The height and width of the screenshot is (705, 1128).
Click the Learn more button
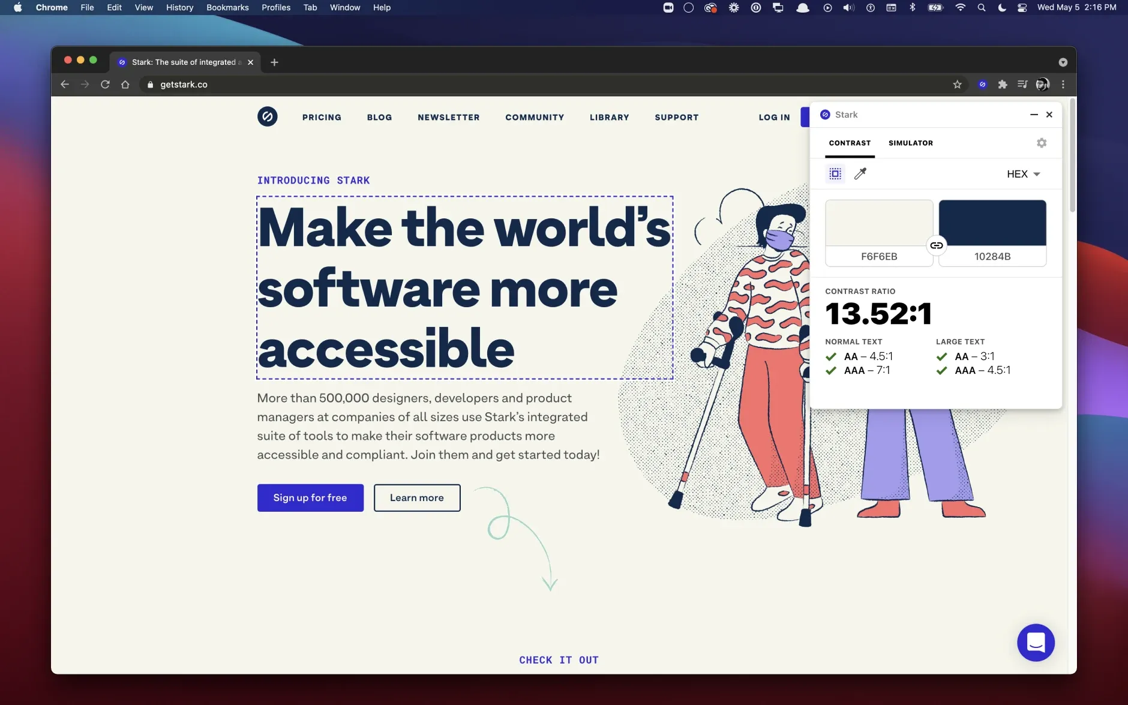point(417,498)
